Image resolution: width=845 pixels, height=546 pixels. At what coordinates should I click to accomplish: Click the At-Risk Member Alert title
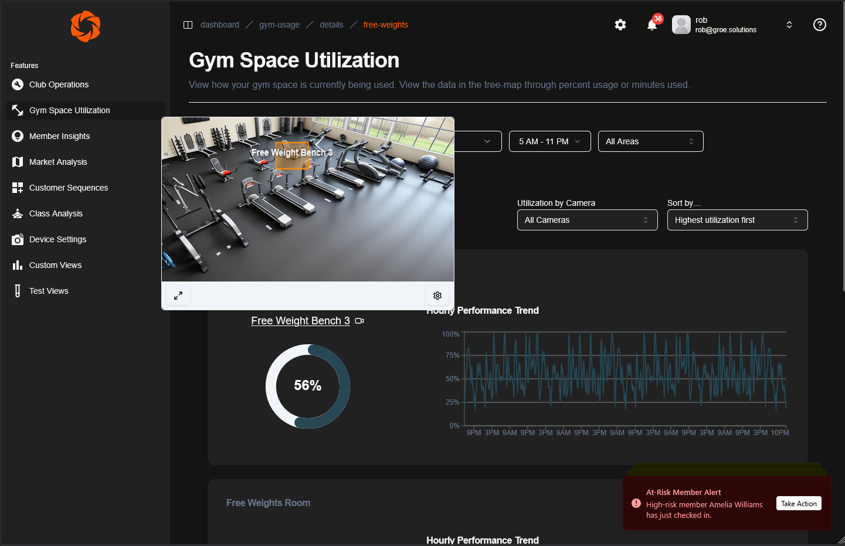click(684, 492)
